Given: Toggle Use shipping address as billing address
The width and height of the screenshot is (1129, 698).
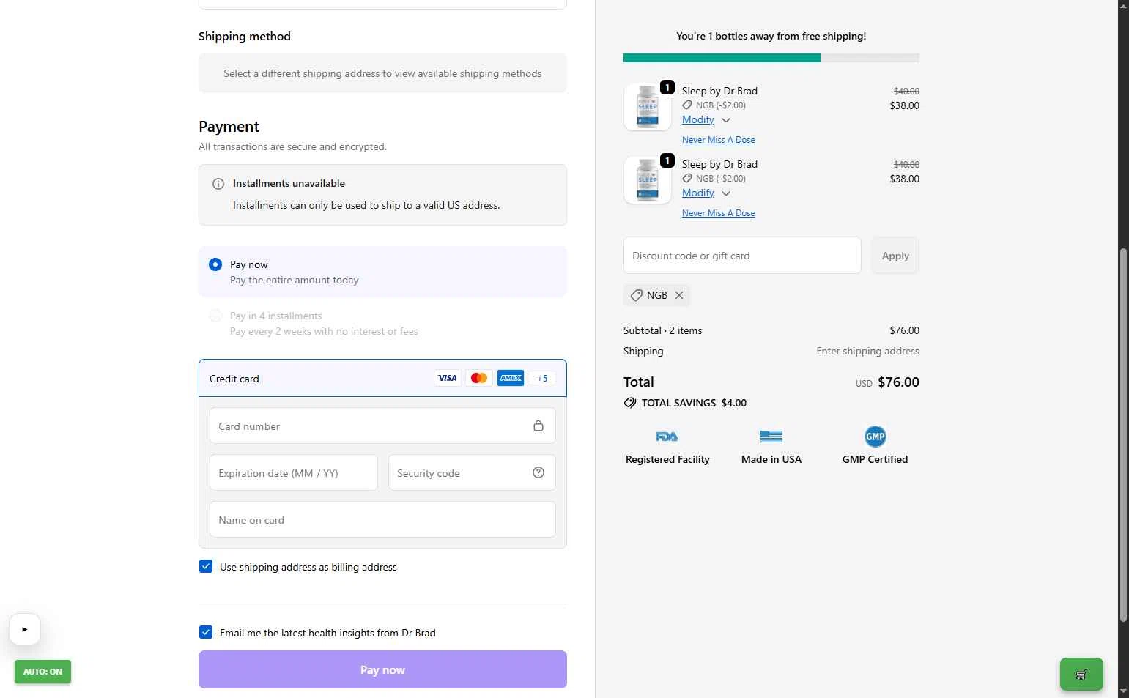Looking at the screenshot, I should 206,566.
